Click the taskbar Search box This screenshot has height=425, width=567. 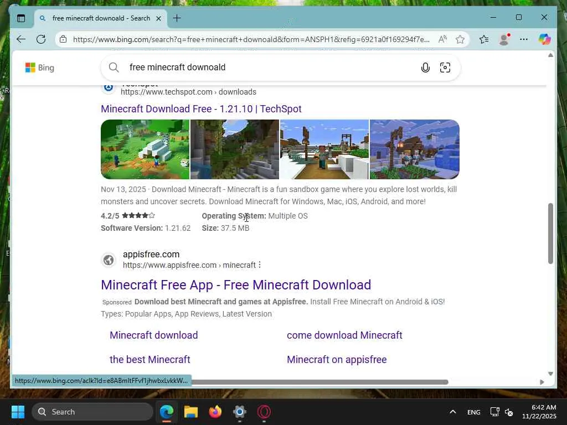click(92, 412)
